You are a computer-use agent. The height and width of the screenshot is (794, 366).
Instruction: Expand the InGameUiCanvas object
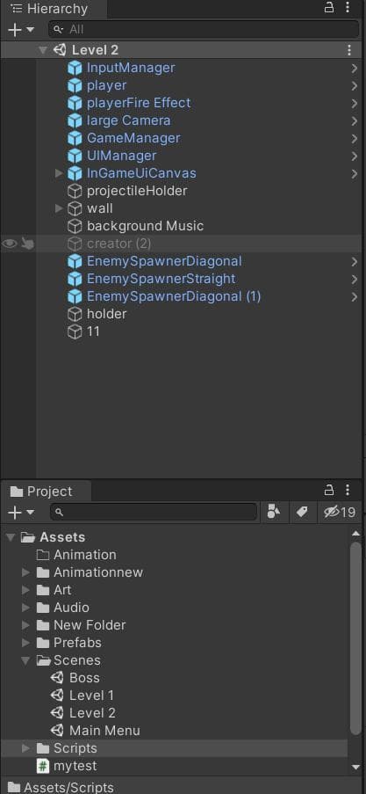point(59,173)
